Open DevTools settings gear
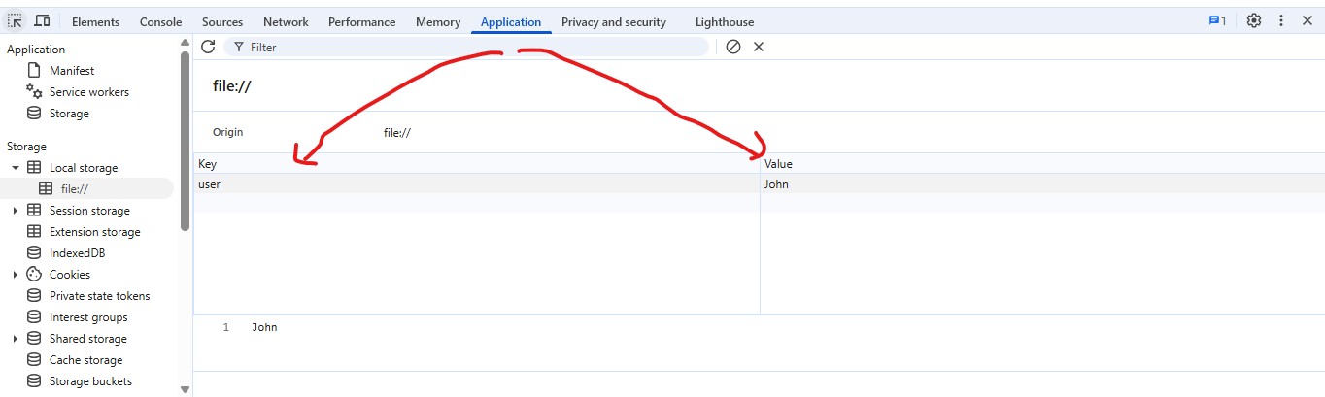Image resolution: width=1325 pixels, height=397 pixels. (x=1254, y=20)
